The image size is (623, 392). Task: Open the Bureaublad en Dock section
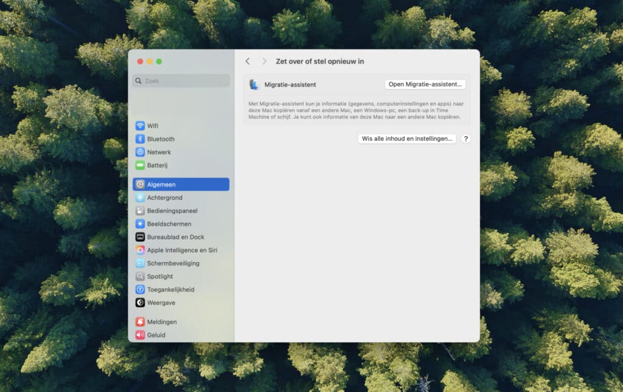coord(175,237)
